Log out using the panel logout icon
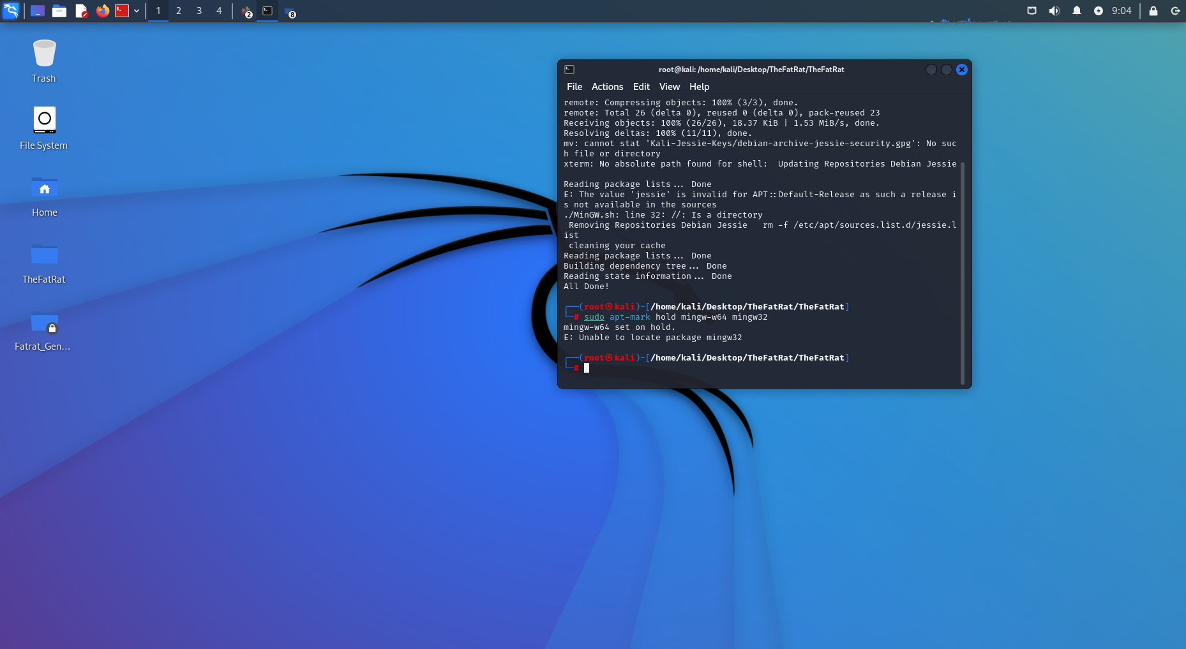 [x=1175, y=11]
